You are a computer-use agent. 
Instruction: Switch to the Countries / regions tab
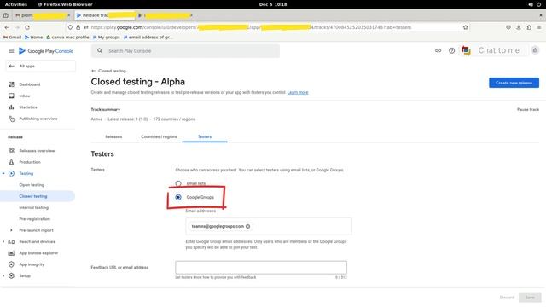[160, 136]
